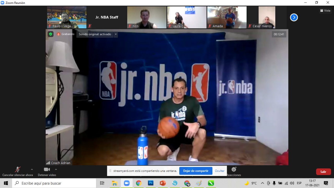The height and width of the screenshot is (188, 334).
Task: Toggle camera with Detener video
Action: [47, 172]
